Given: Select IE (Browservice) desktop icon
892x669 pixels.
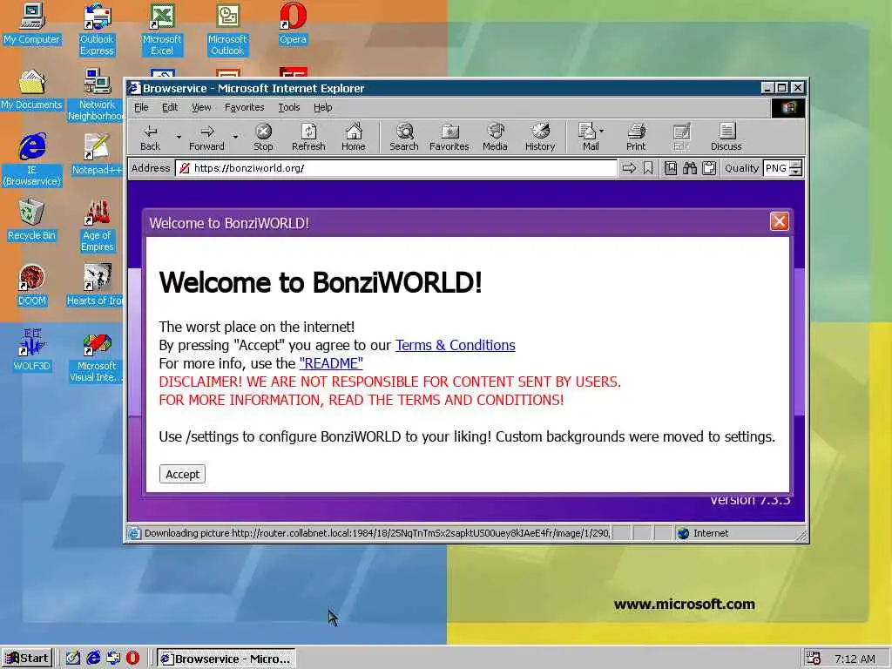Looking at the screenshot, I should point(31,160).
